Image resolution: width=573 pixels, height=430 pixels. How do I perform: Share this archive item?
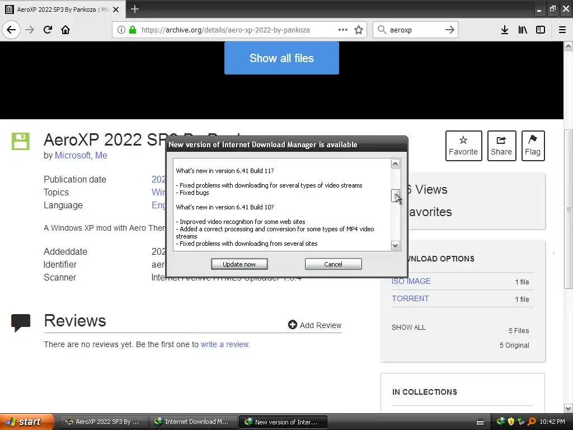501,146
